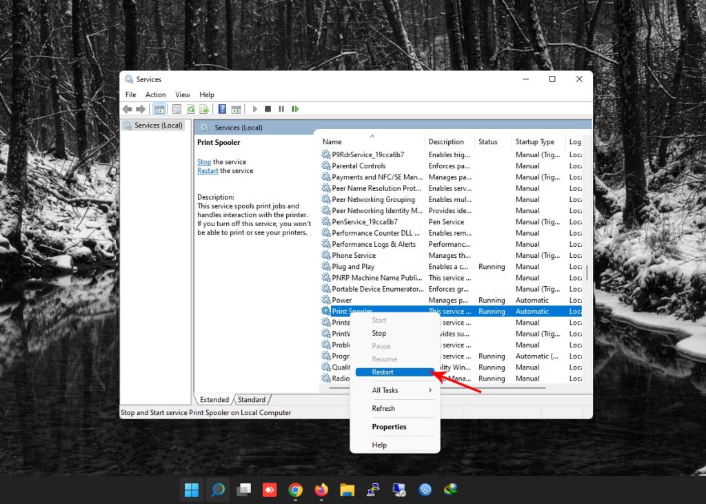
Task: Select the Plug and Play service row
Action: pos(353,267)
